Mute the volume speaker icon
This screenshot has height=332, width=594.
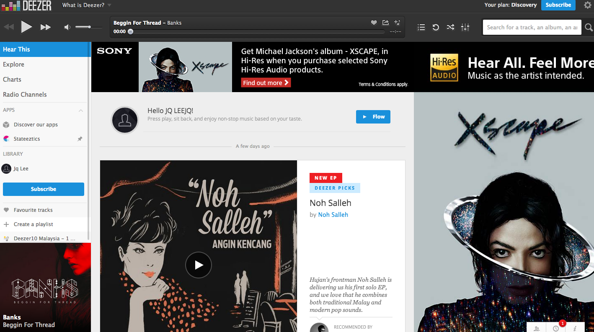67,27
